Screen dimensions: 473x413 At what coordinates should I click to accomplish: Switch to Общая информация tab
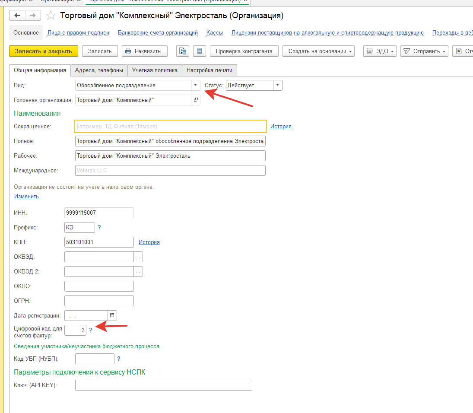coord(40,70)
